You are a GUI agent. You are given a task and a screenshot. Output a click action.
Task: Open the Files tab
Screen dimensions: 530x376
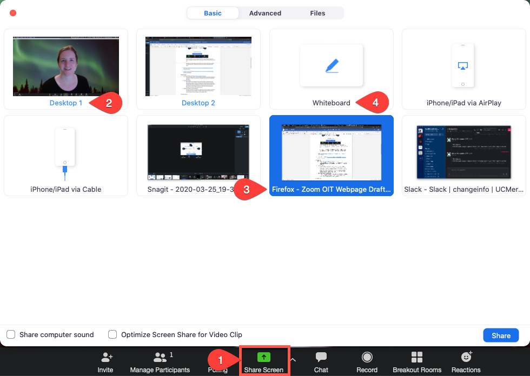(x=317, y=13)
